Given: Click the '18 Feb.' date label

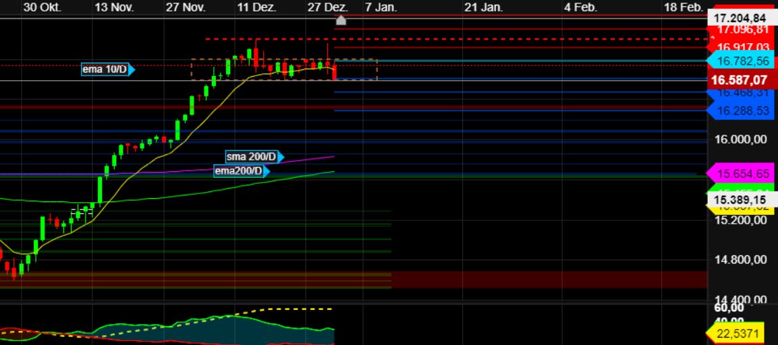Looking at the screenshot, I should click(684, 7).
